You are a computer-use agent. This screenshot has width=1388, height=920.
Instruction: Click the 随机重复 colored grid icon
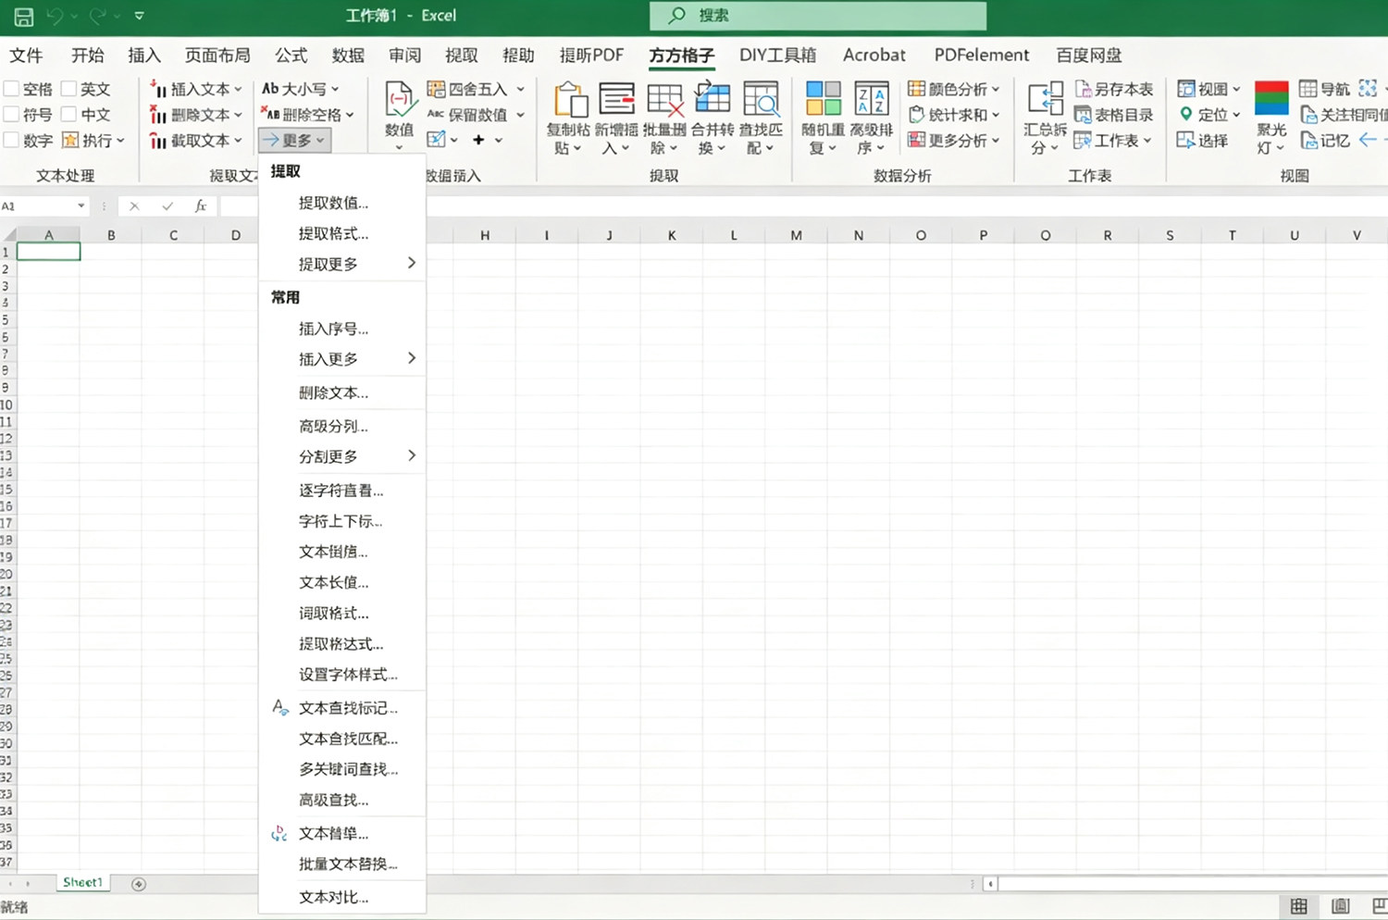[x=823, y=100]
